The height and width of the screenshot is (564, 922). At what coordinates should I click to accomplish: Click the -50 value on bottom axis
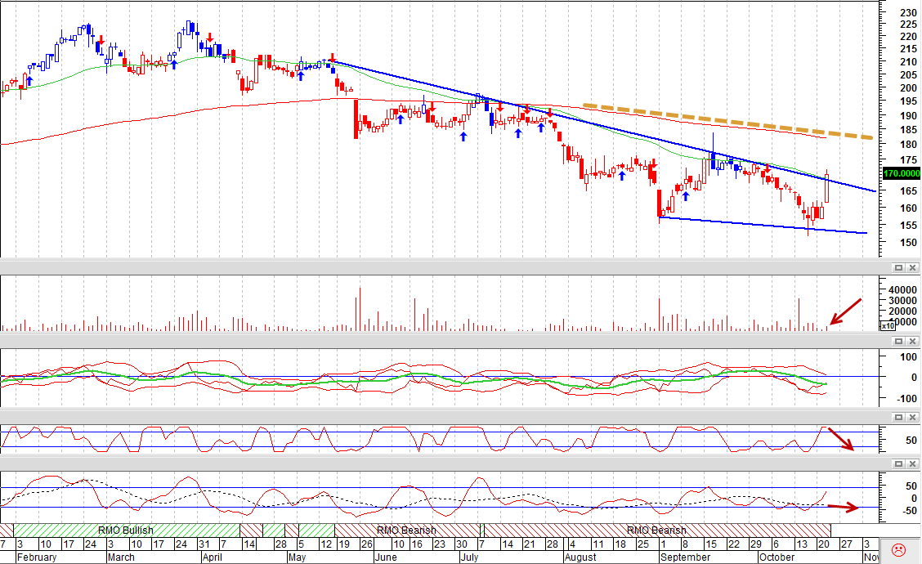point(908,511)
